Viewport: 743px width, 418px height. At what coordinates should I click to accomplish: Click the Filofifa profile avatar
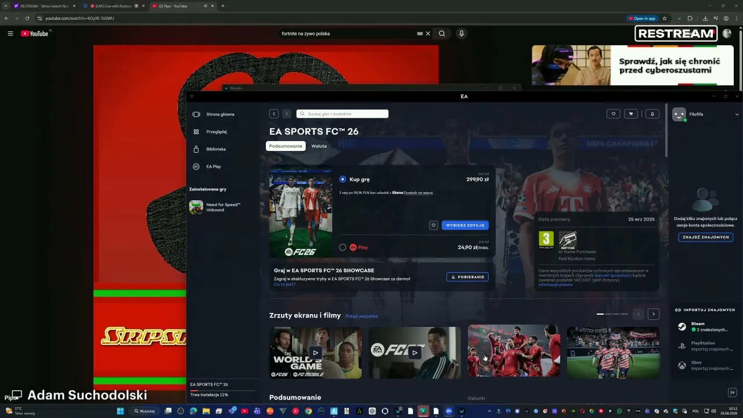679,114
